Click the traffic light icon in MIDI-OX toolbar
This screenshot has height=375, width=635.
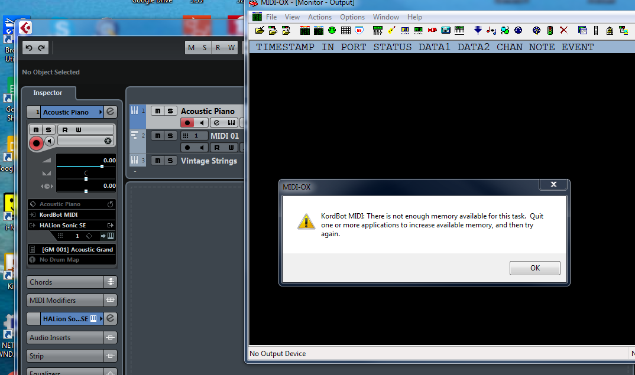point(549,30)
